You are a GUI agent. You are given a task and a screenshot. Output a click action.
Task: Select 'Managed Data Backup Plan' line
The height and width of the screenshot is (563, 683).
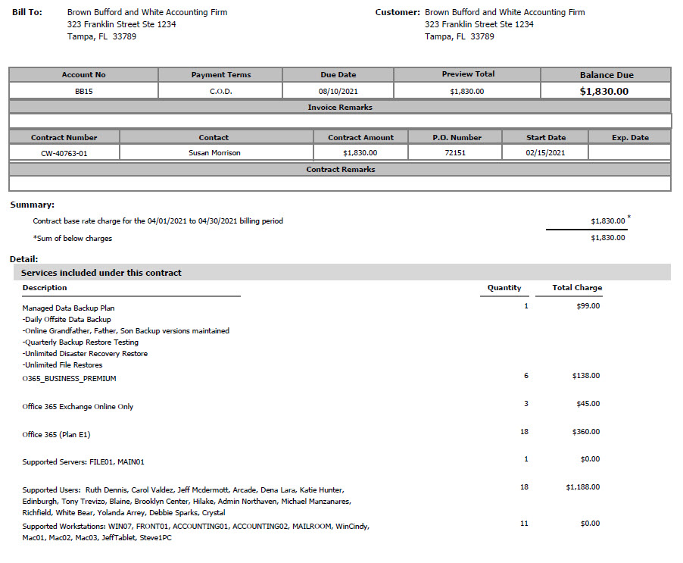click(x=68, y=308)
